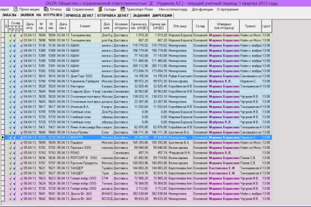
Task: Click the Дата отгр. column header
Action: click(29, 26)
